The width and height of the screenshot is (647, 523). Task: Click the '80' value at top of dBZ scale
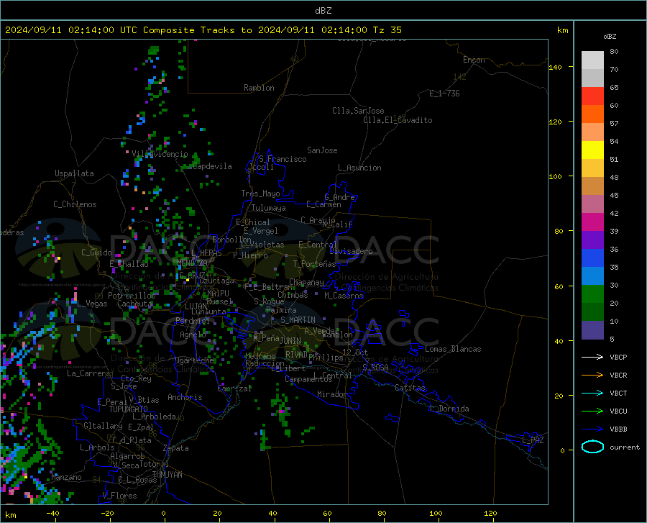coord(614,52)
